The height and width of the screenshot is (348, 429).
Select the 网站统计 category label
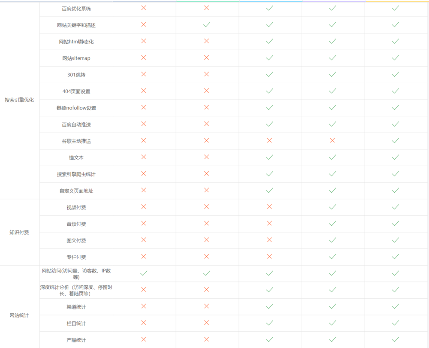tap(19, 315)
